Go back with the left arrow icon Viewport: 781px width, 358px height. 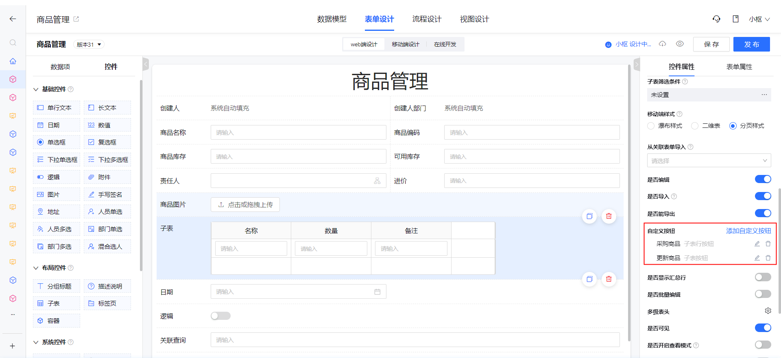(13, 19)
